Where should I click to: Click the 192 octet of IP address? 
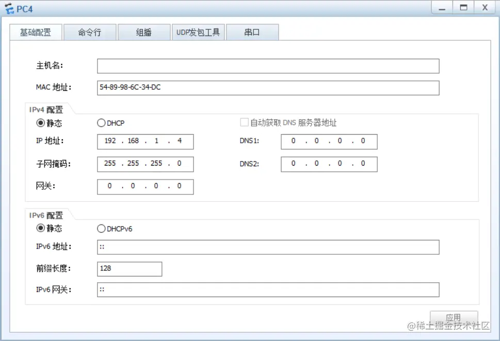point(110,141)
